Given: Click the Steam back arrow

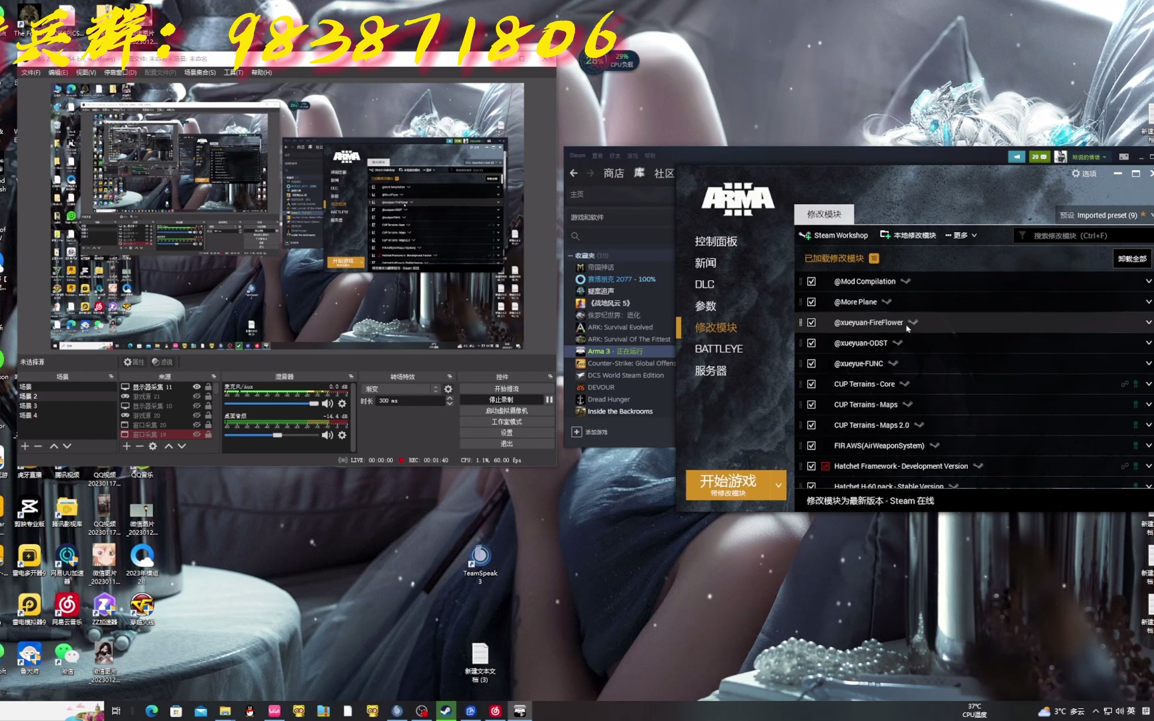Looking at the screenshot, I should 574,173.
